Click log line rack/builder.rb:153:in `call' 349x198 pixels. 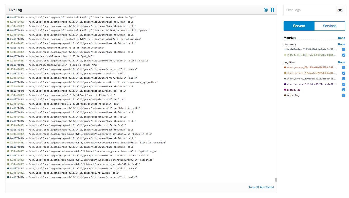pos(64,104)
